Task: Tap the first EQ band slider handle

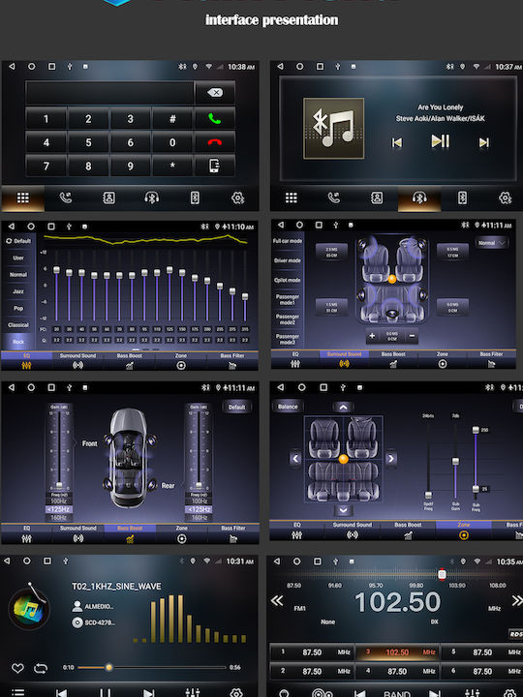Action: (x=56, y=270)
